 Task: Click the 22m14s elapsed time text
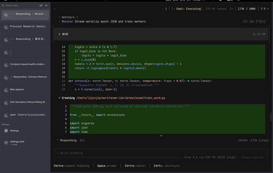(243, 140)
